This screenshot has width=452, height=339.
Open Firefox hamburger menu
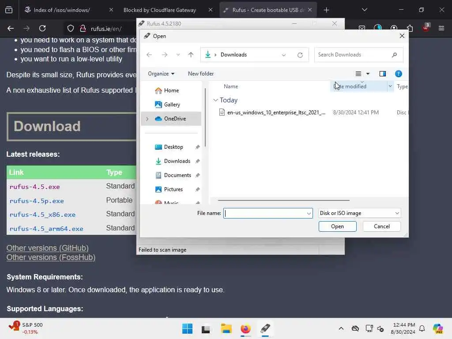click(x=441, y=28)
